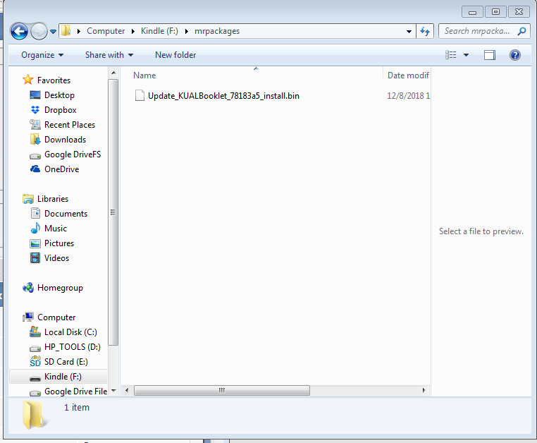Toggle the preview pane button
The height and width of the screenshot is (443, 537).
point(489,55)
